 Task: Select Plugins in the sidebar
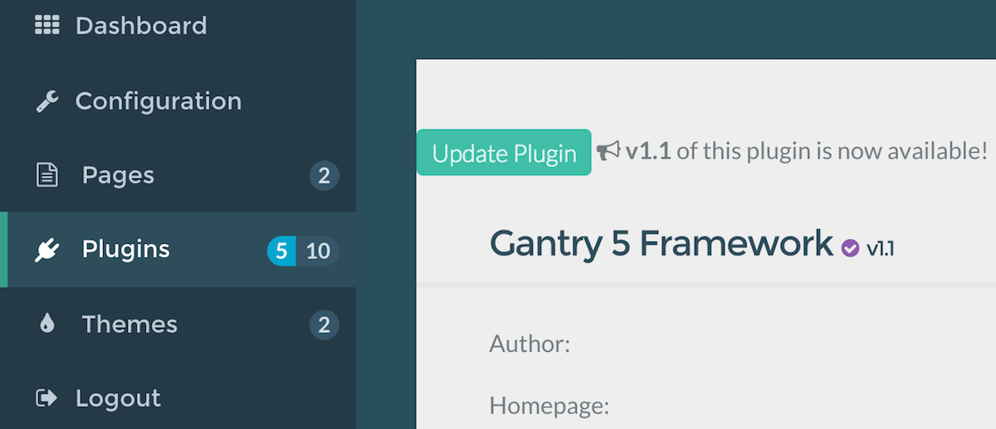[126, 249]
